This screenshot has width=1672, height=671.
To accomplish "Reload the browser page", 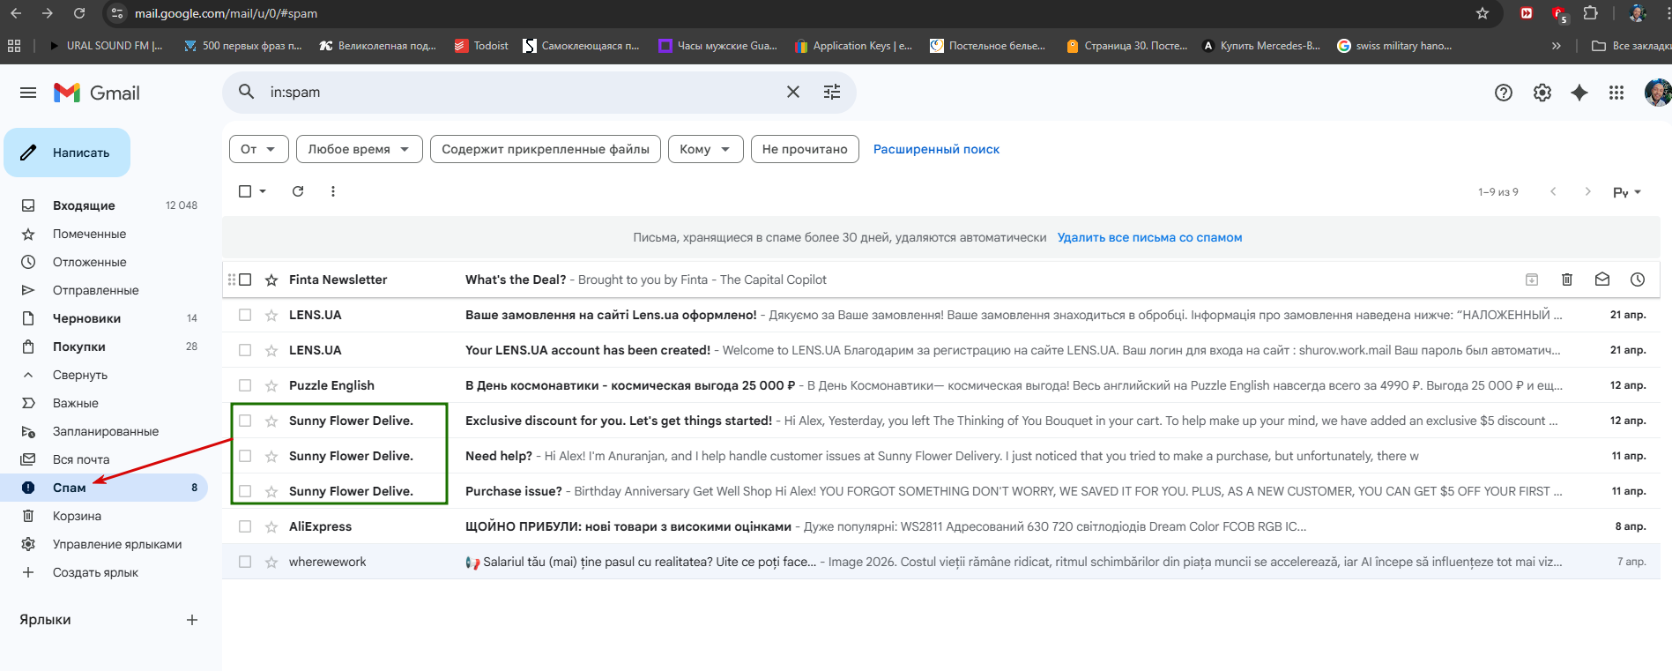I will [79, 13].
